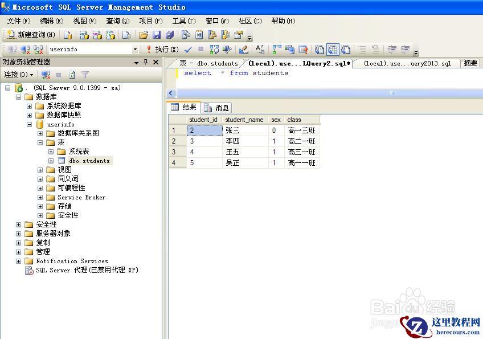The image size is (483, 339).
Task: Expand the Service Broker node
Action: (40, 197)
